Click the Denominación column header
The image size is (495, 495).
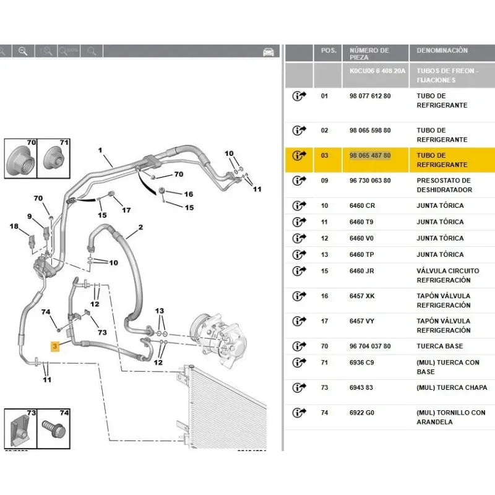point(442,51)
